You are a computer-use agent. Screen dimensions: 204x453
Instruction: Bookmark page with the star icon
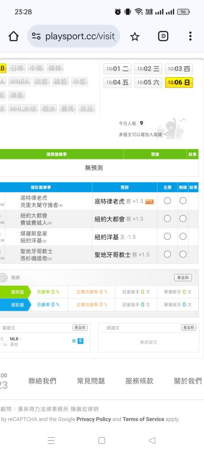coord(135,36)
